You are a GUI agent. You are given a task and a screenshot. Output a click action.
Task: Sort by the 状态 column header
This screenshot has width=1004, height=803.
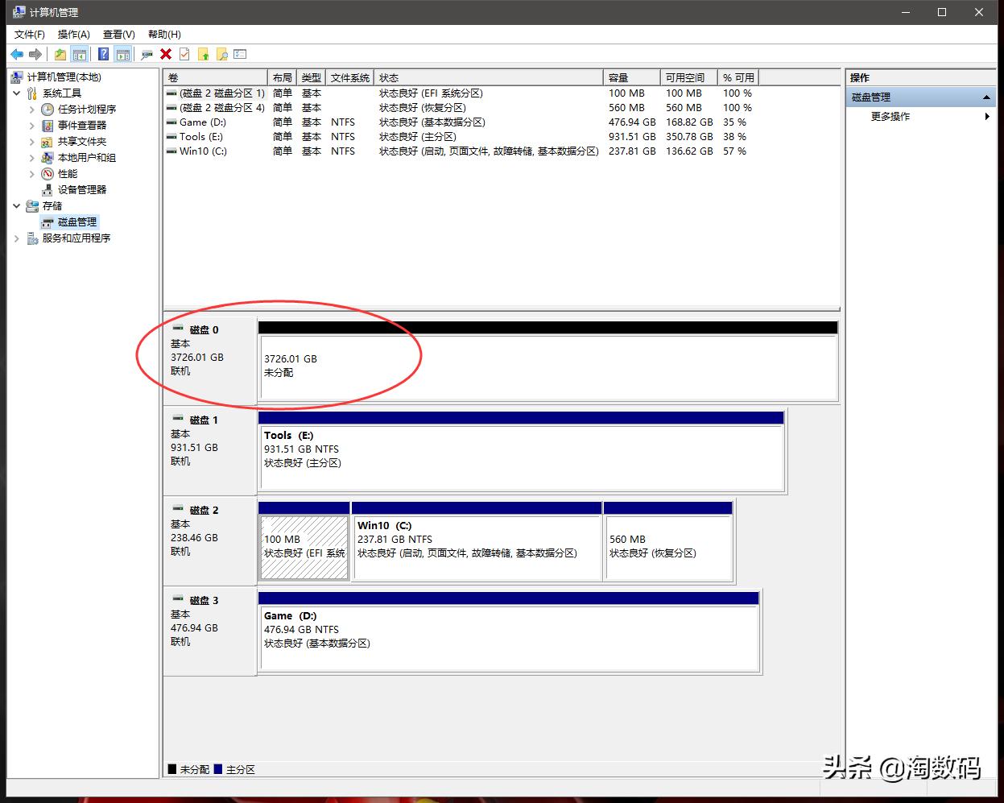[489, 77]
